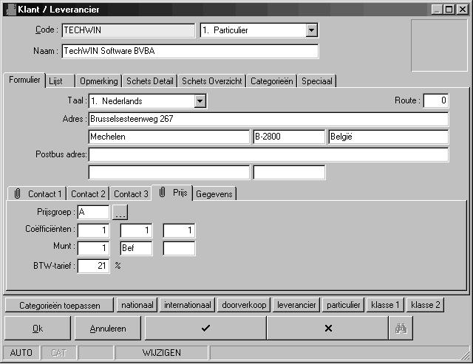Click the empty picture box at top right
473x364 pixels.
point(439,46)
